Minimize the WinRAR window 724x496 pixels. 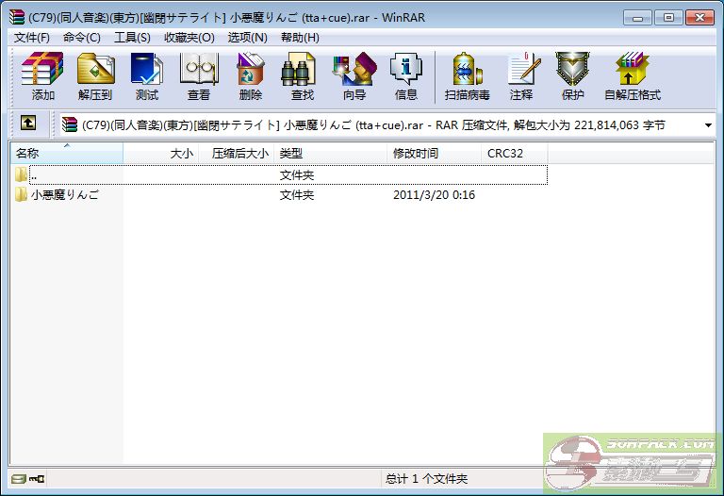coord(637,18)
